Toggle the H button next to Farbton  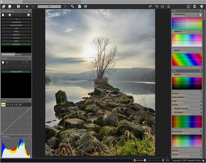coord(173,50)
